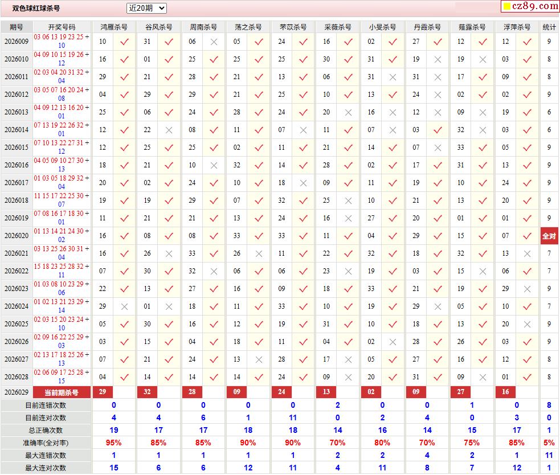Click the 鸿雁杀号 column header
This screenshot has height=475, width=560.
[x=113, y=27]
